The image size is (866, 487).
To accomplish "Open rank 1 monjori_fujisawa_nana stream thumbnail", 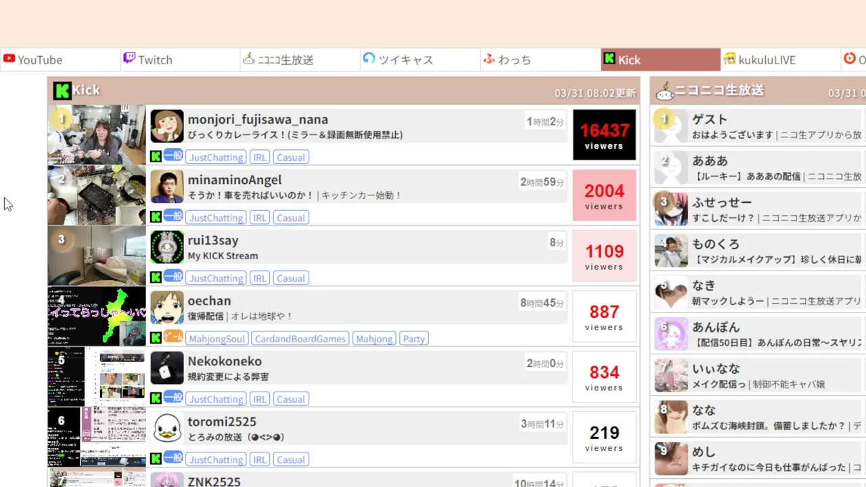I will [x=97, y=135].
